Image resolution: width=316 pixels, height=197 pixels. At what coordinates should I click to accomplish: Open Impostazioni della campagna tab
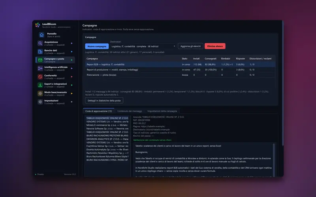pos(162,111)
